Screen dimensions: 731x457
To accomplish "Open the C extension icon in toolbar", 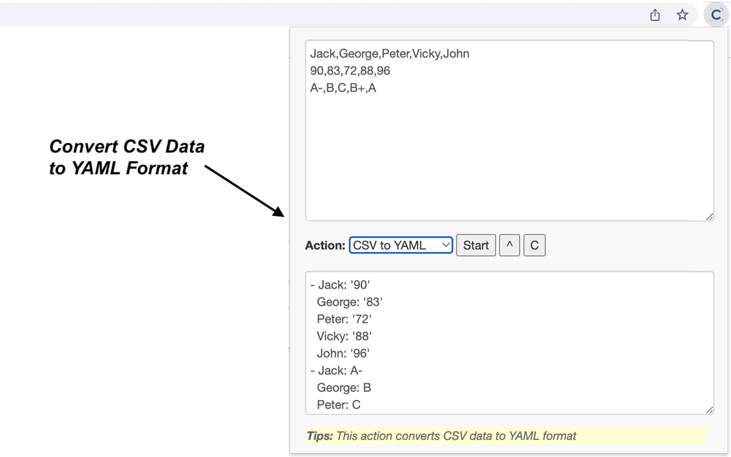I will pos(716,15).
